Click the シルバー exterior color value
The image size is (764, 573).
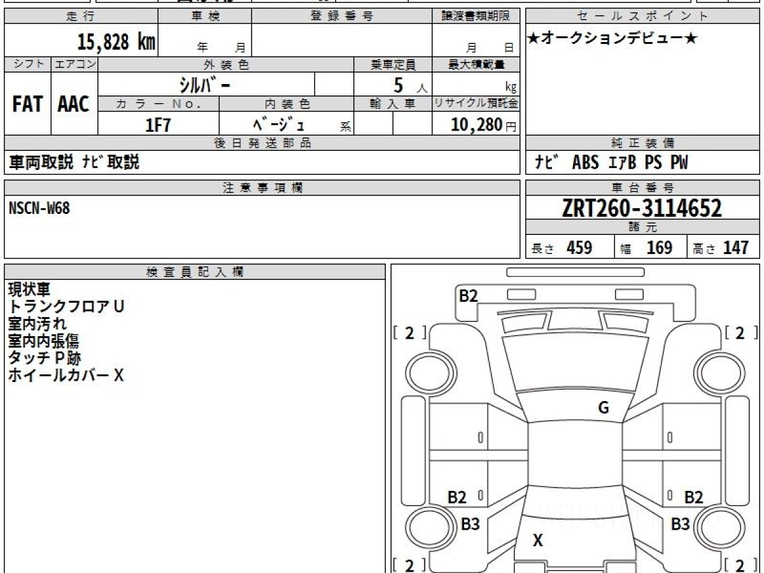(x=204, y=85)
